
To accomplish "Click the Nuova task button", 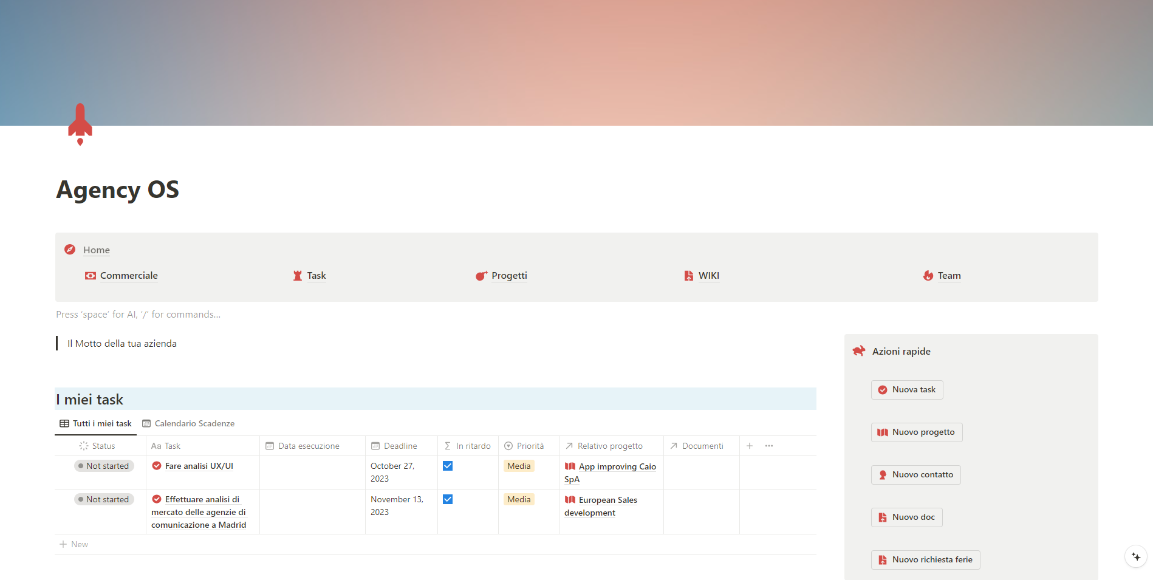I will point(907,389).
